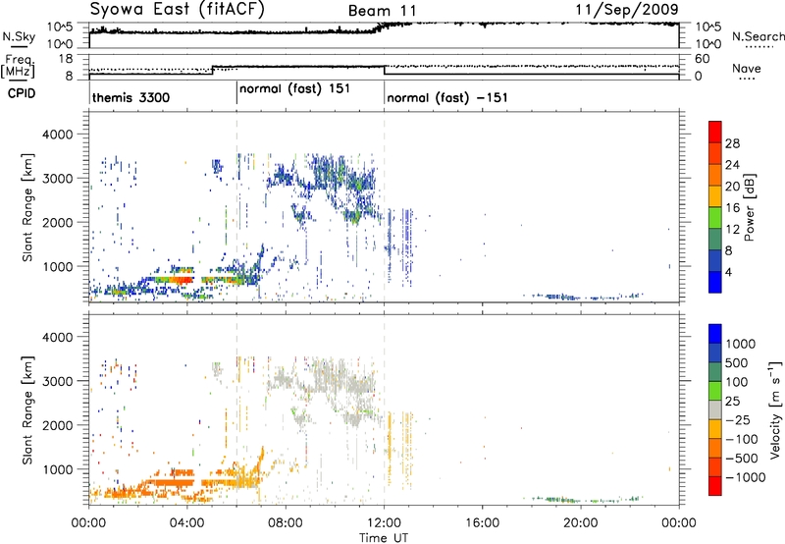Click the date '11/Sep/2009'
785x544 pixels.
[627, 9]
